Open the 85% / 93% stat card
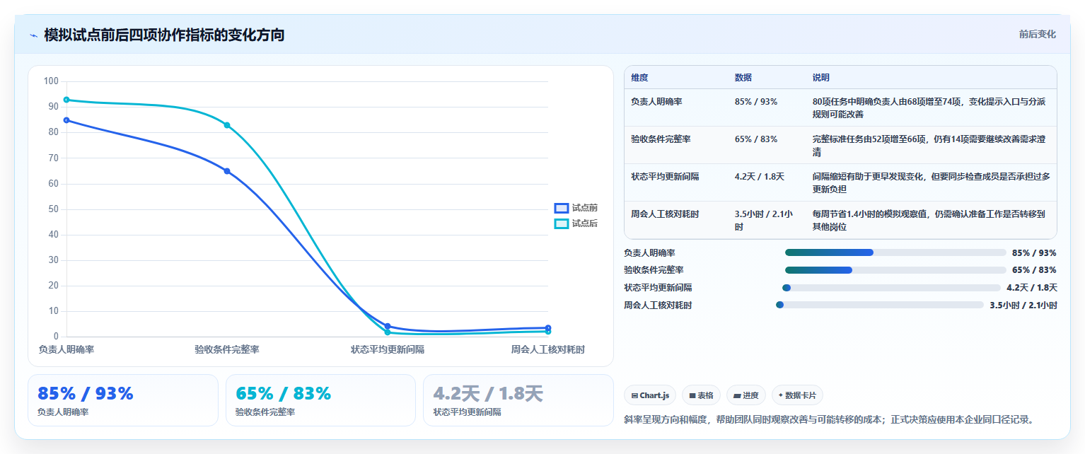Image resolution: width=1085 pixels, height=454 pixels. pos(123,400)
